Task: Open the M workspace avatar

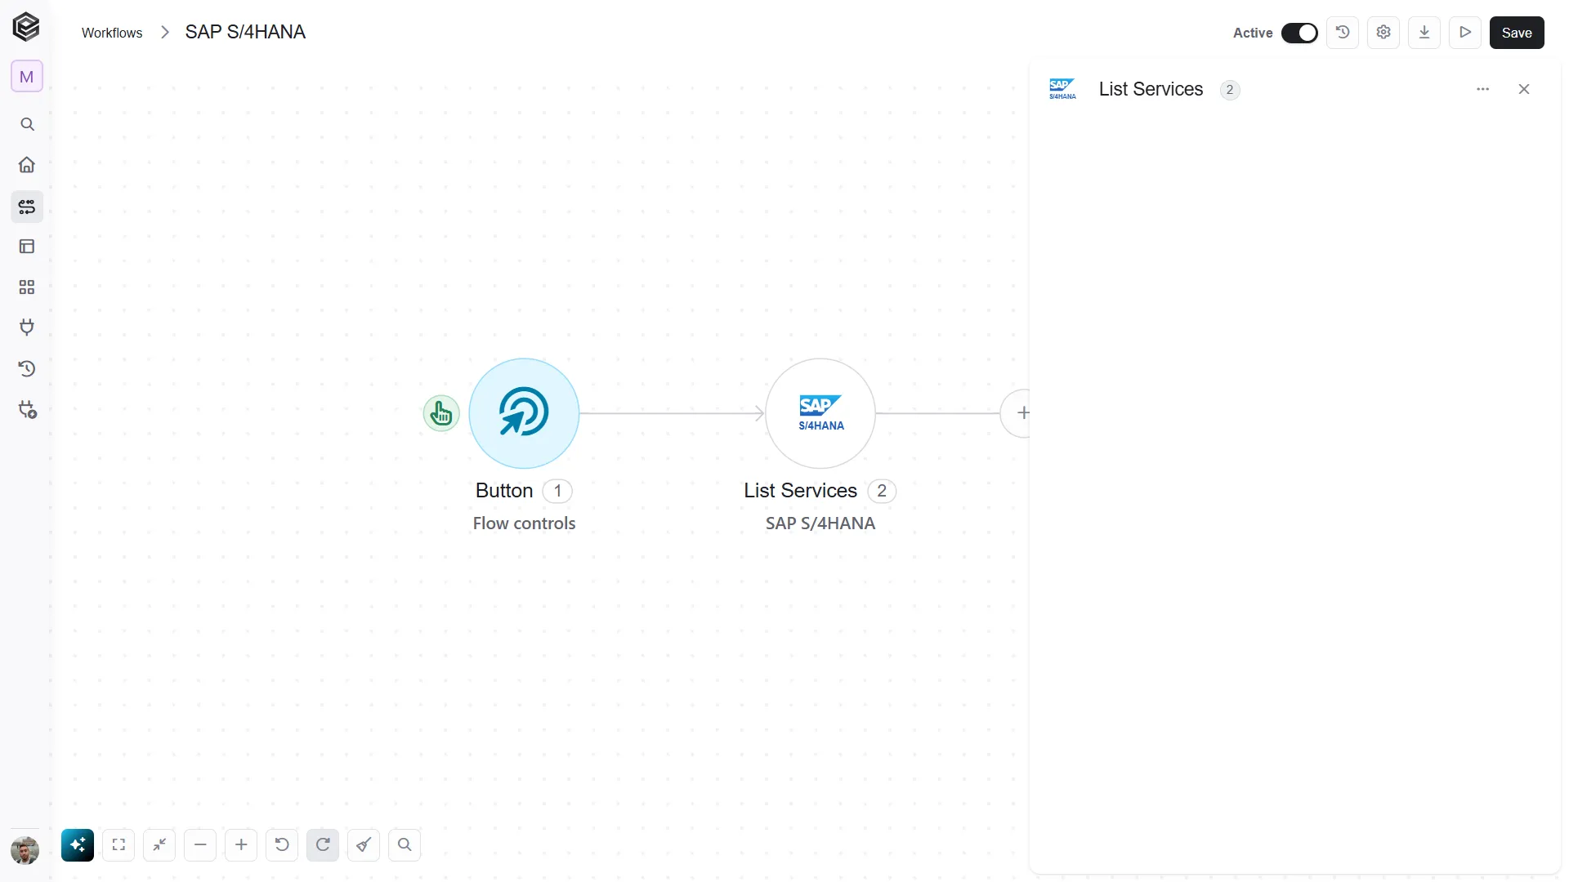Action: pos(27,77)
